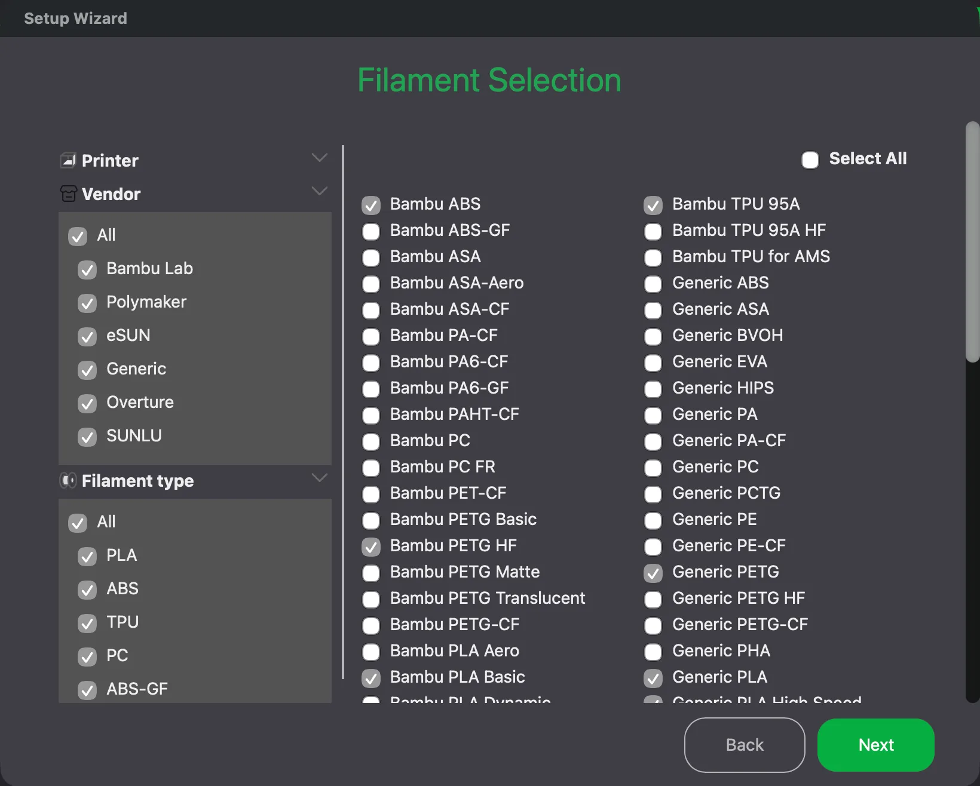This screenshot has width=980, height=786.
Task: Check Bambu PETG Translucent filament
Action: click(371, 599)
